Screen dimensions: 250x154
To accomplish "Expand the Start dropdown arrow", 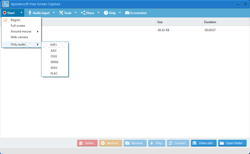I will coord(21,13).
